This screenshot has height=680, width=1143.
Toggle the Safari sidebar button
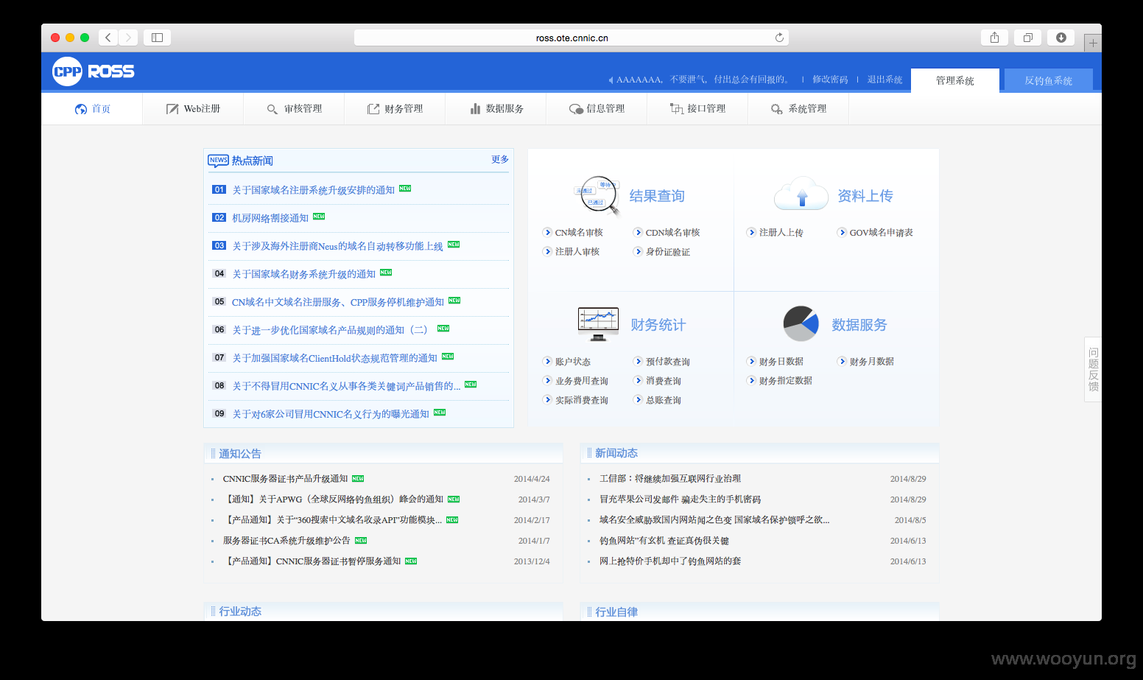(x=157, y=38)
